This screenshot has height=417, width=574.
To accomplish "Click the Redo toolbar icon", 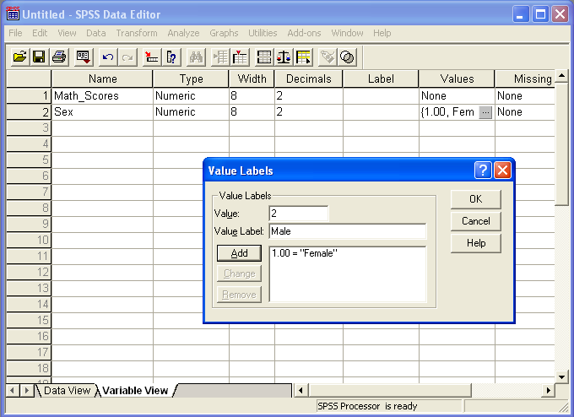I will coord(127,57).
